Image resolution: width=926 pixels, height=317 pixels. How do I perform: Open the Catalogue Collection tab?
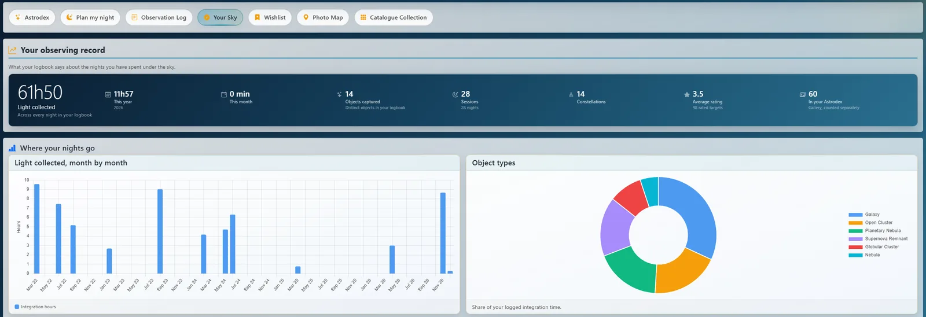394,17
